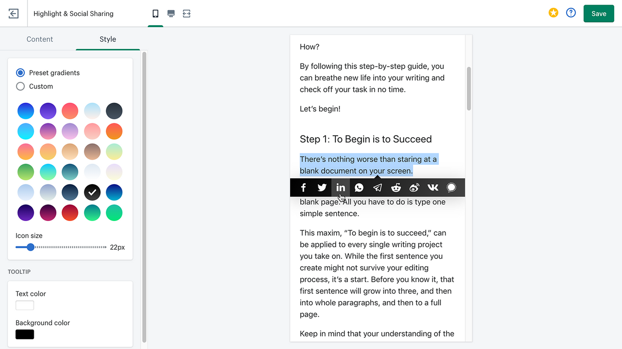Image resolution: width=622 pixels, height=349 pixels.
Task: Switch preview to desktop view
Action: [x=171, y=13]
